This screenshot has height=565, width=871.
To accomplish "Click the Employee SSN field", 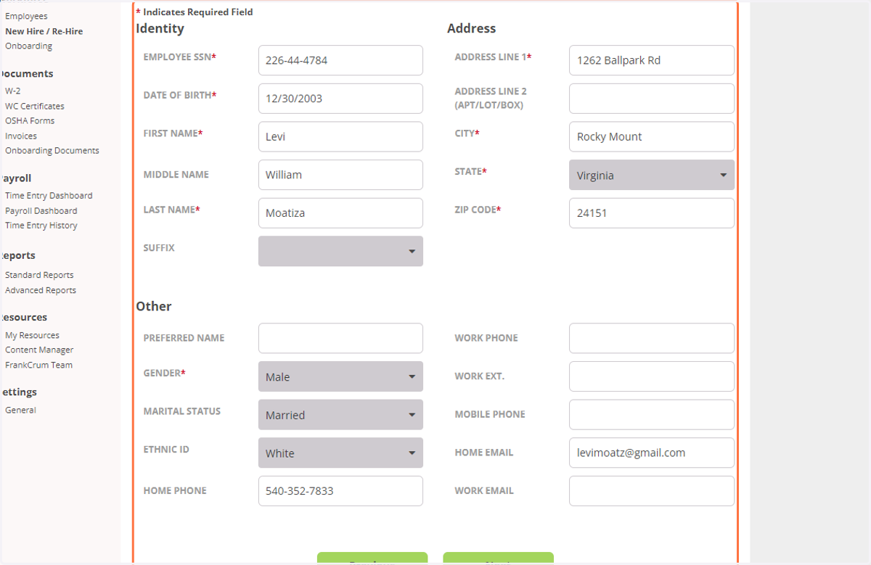I will pos(340,60).
